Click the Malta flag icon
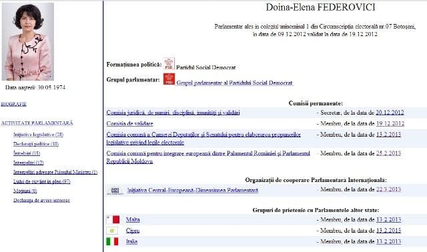427x252 pixels. (x=113, y=219)
